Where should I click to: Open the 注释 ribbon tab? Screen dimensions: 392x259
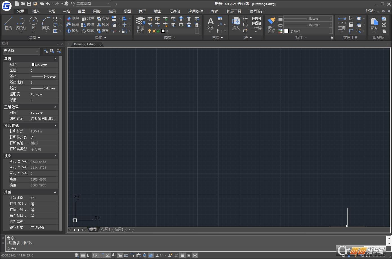pyautogui.click(x=51, y=11)
